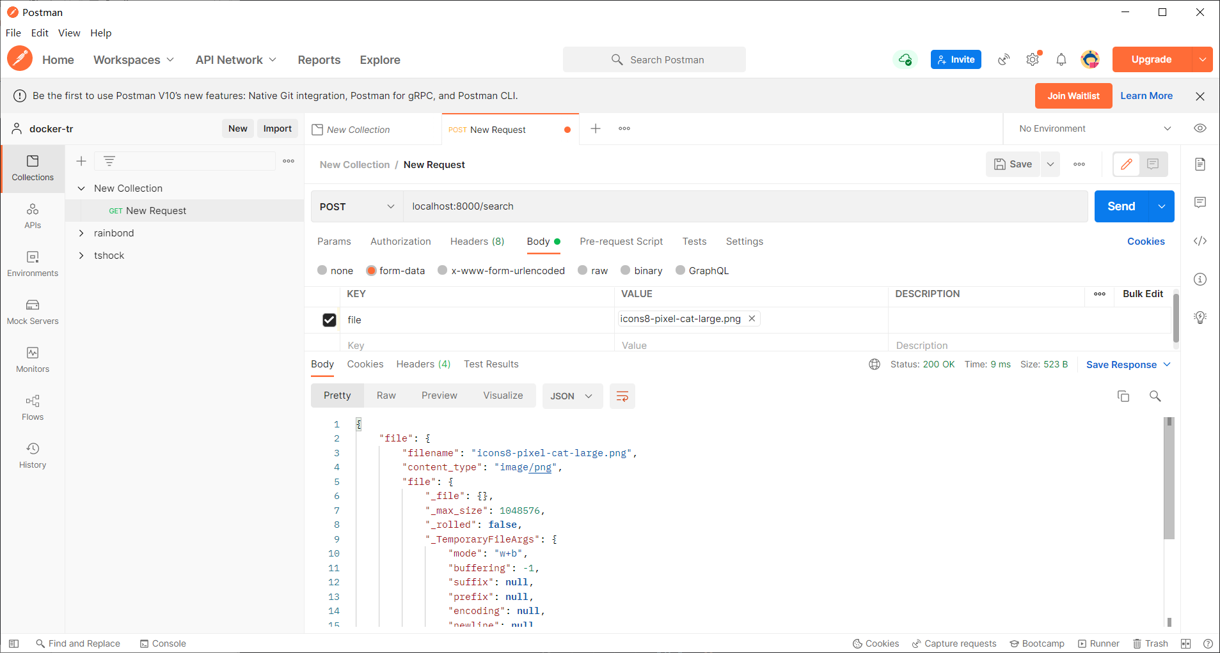Copy the response body

pyautogui.click(x=1123, y=396)
